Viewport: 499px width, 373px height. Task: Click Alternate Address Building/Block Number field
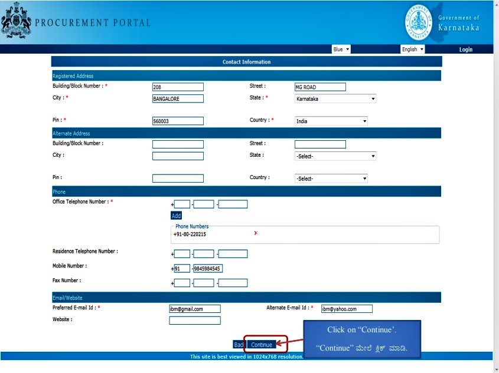(178, 144)
